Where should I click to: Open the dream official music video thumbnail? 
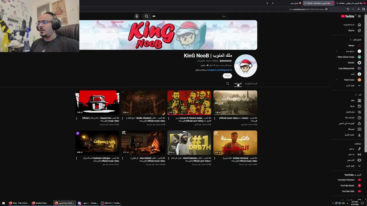[x=235, y=102]
